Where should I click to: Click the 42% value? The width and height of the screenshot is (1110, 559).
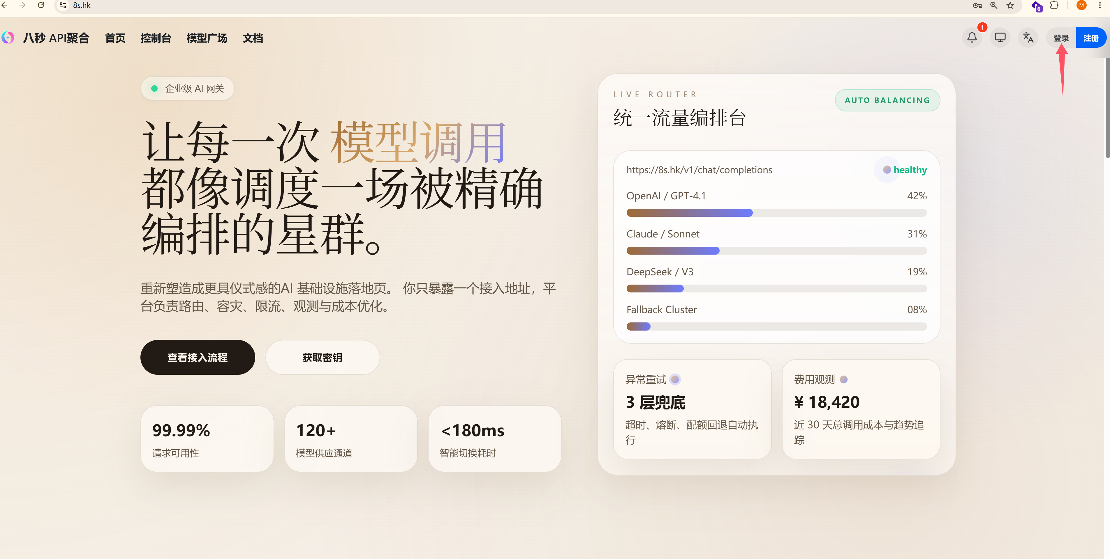(x=917, y=196)
